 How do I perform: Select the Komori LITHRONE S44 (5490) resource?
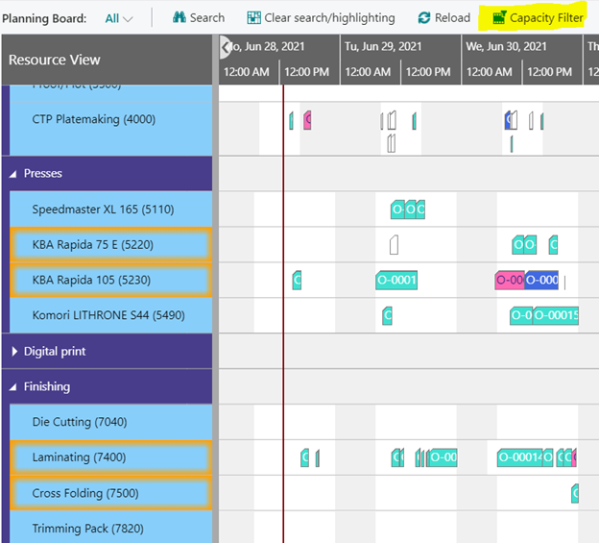(x=108, y=315)
